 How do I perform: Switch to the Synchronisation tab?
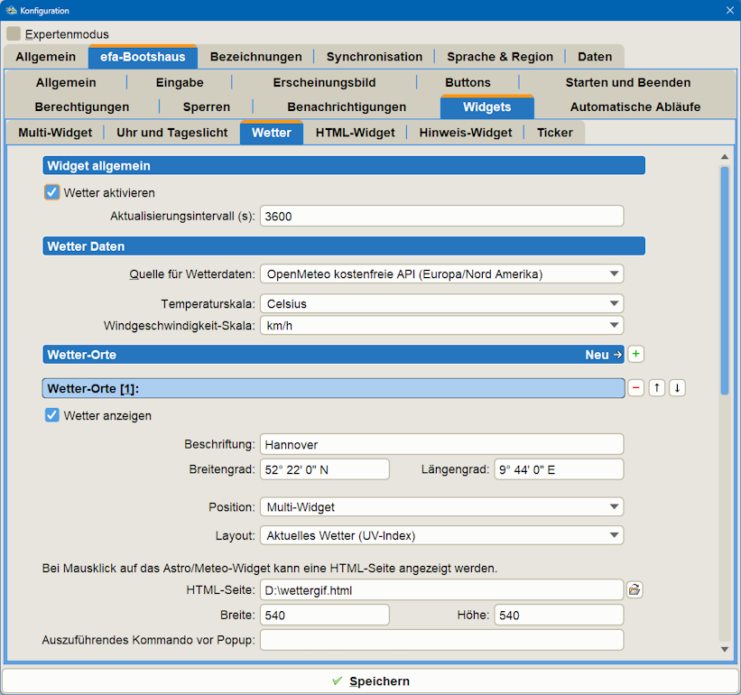click(x=374, y=57)
